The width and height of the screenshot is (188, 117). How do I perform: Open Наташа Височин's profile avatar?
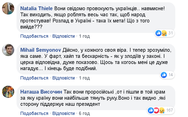pyautogui.click(x=8, y=92)
